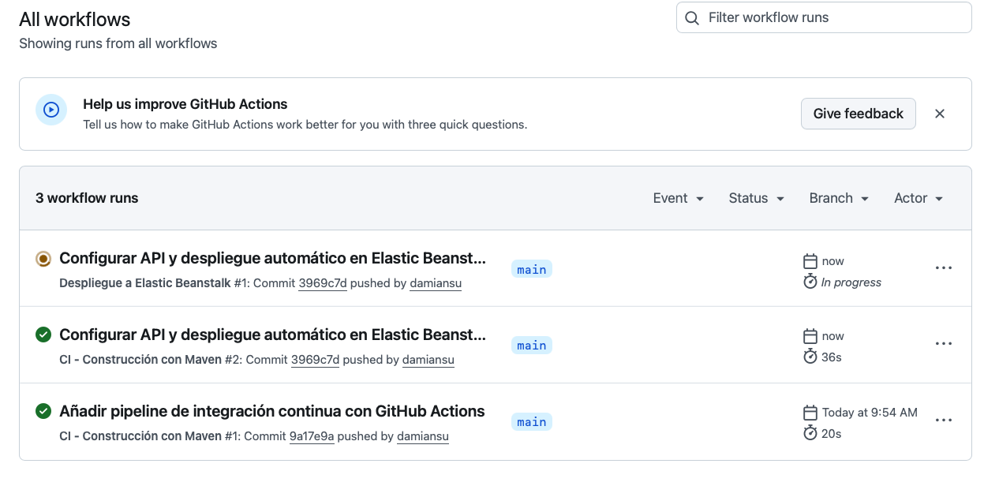
Task: Click the search magnifier icon in filter box
Action: click(692, 18)
